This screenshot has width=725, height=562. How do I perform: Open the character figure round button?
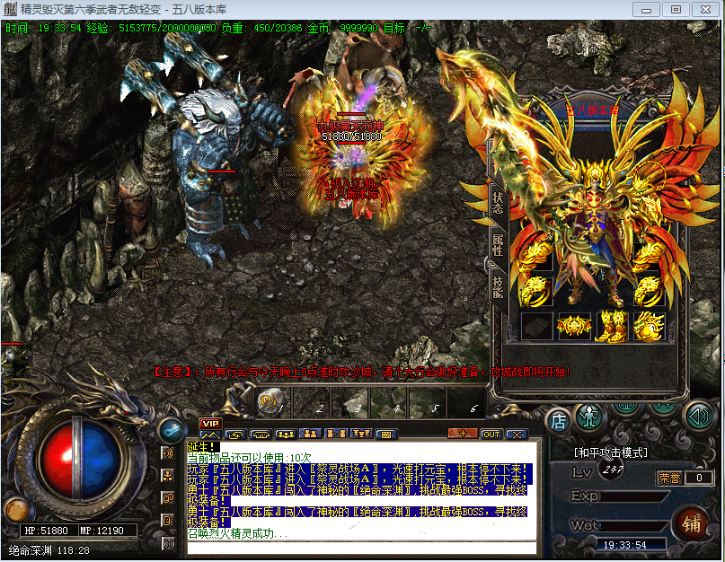pos(588,417)
